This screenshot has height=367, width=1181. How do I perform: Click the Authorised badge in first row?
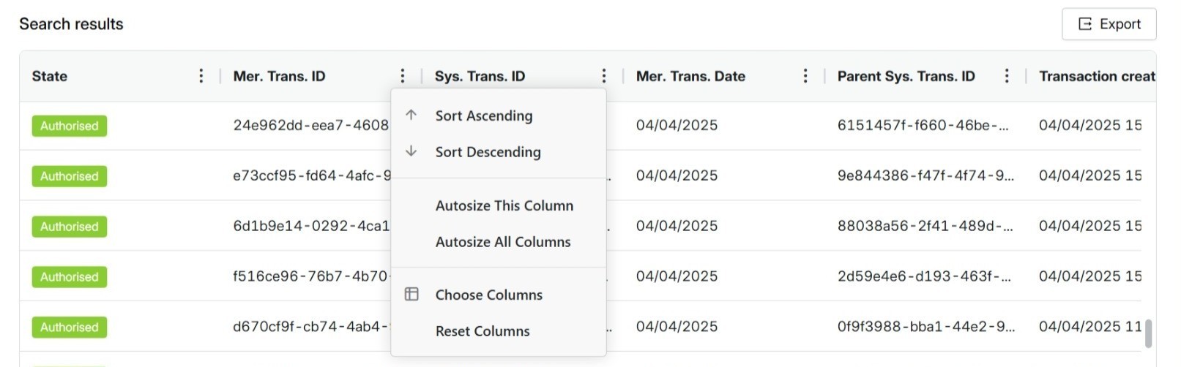70,126
